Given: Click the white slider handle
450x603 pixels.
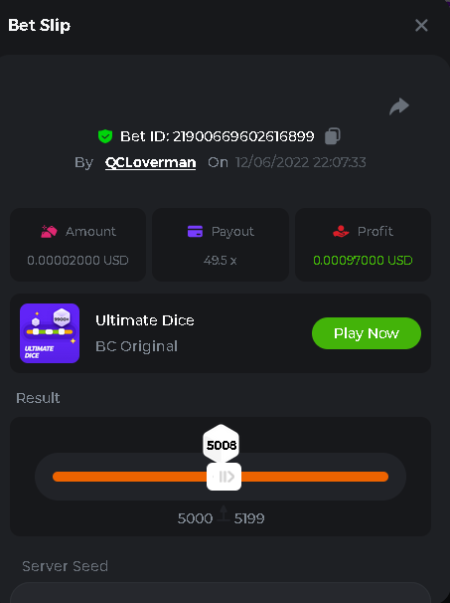Looking at the screenshot, I should pos(224,477).
